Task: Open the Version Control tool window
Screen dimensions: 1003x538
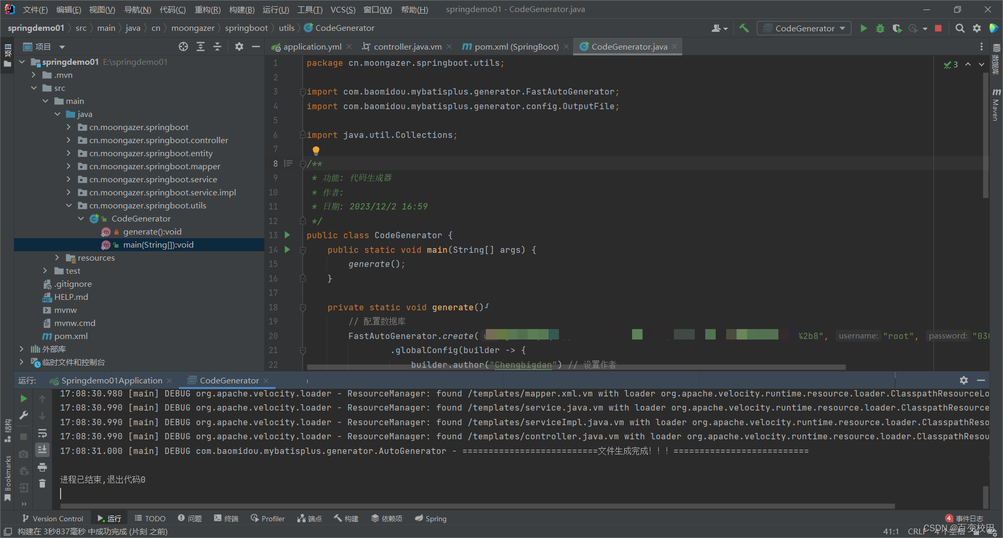Action: [53, 518]
